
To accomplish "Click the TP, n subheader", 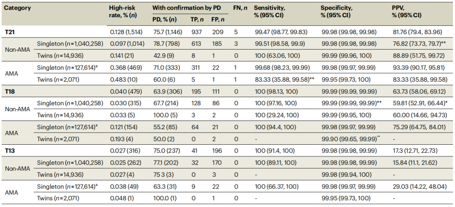I will click(197, 20).
